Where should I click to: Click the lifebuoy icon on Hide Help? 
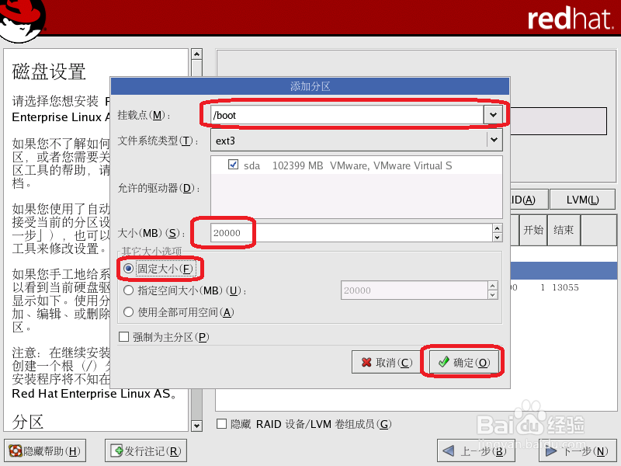[16, 451]
